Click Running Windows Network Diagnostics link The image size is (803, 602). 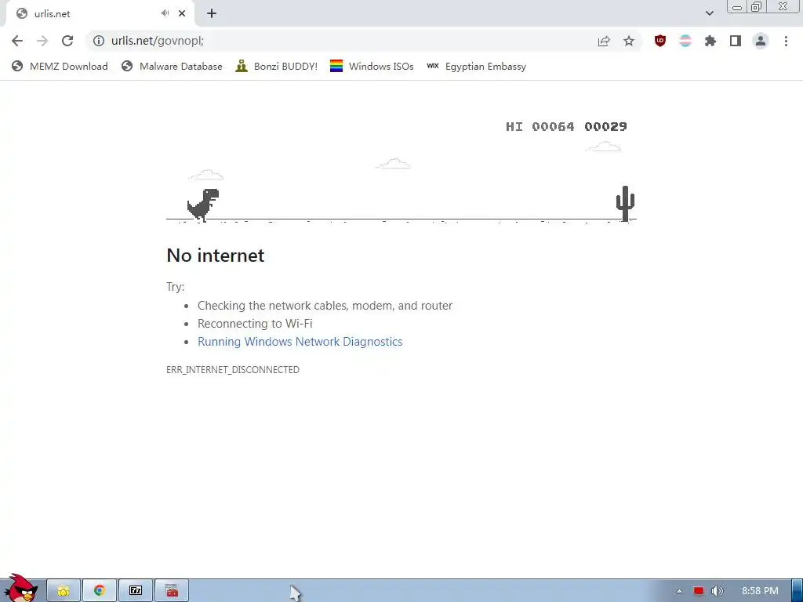[300, 342]
